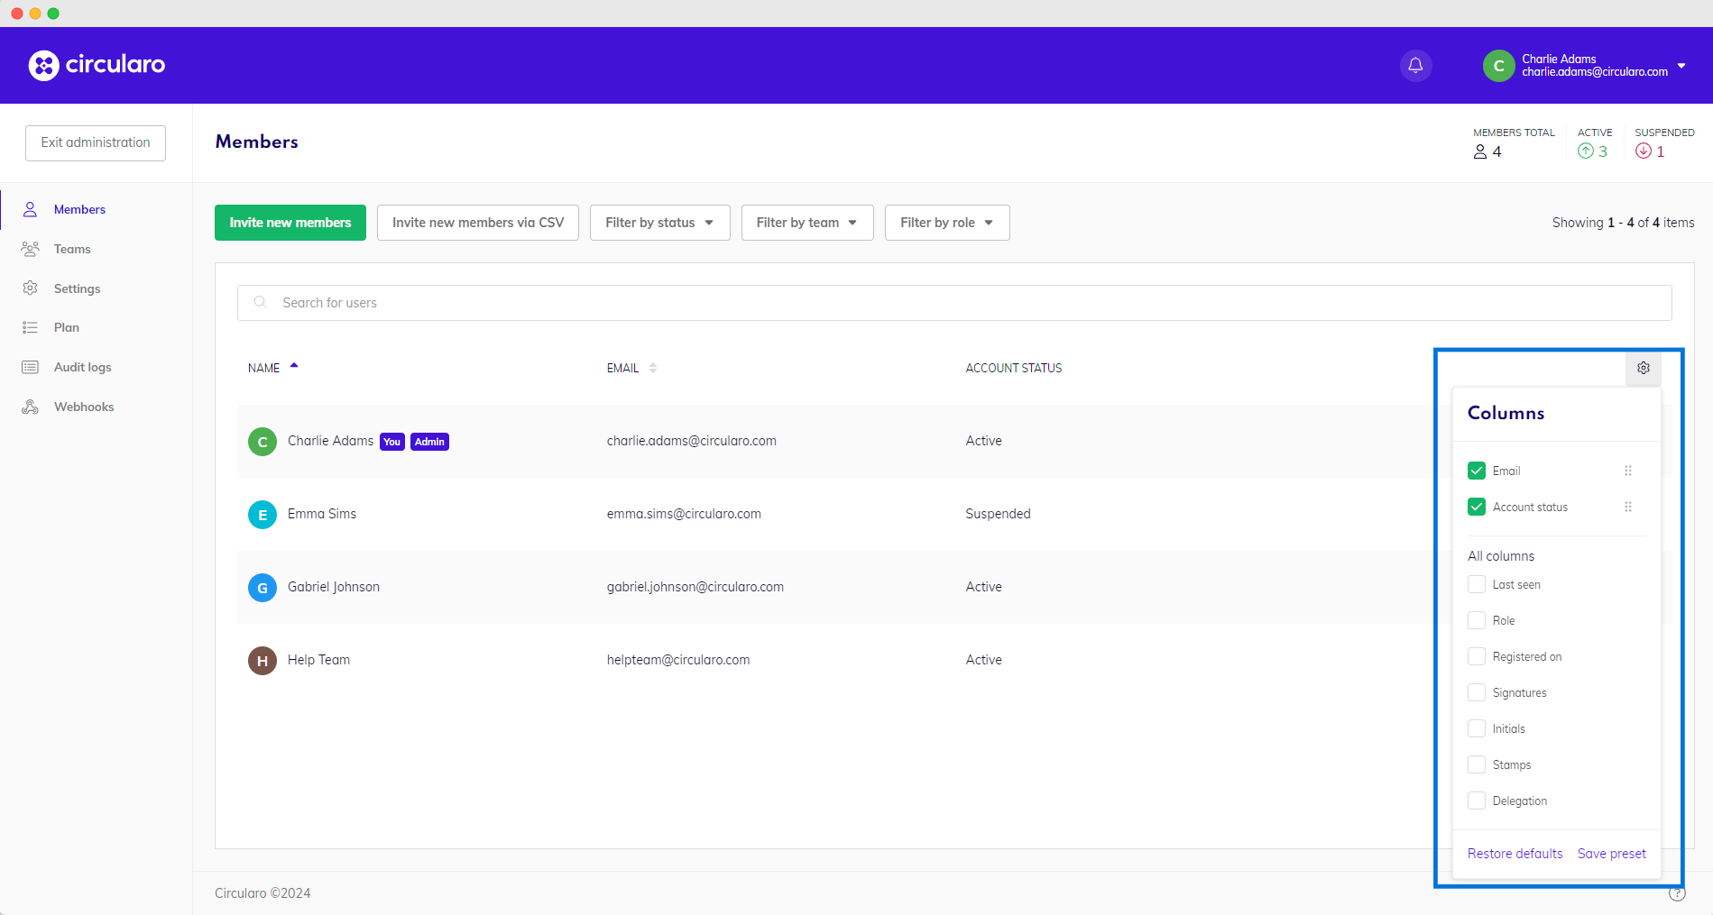Open the column settings gear icon
The image size is (1713, 915).
point(1643,368)
